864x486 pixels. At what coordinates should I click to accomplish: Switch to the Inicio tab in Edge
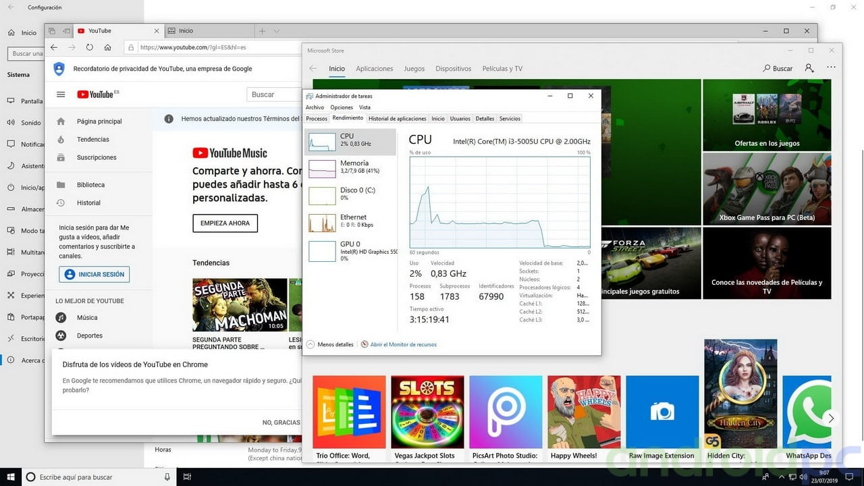211,31
